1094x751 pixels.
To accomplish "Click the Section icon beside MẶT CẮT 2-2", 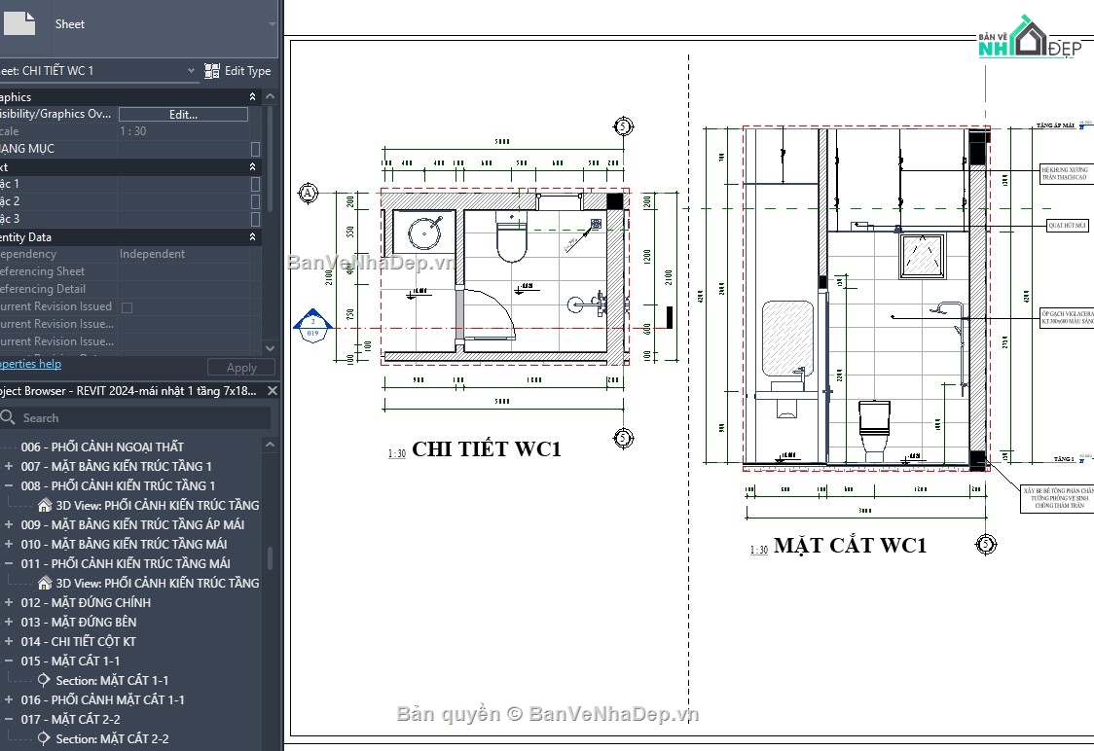I will [44, 738].
